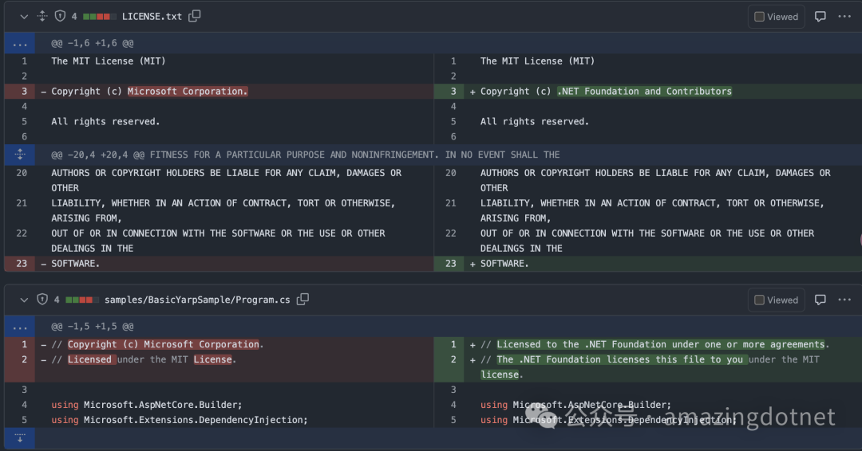Collapse the Program.cs file diff
This screenshot has height=451, width=862.
pyautogui.click(x=24, y=300)
